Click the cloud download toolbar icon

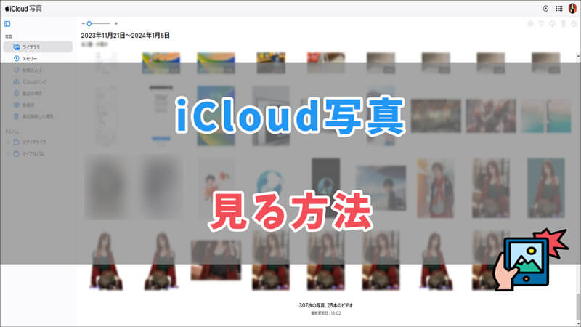click(x=552, y=24)
